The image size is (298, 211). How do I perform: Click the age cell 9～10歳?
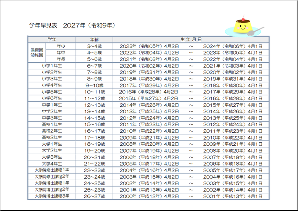coord(94,85)
